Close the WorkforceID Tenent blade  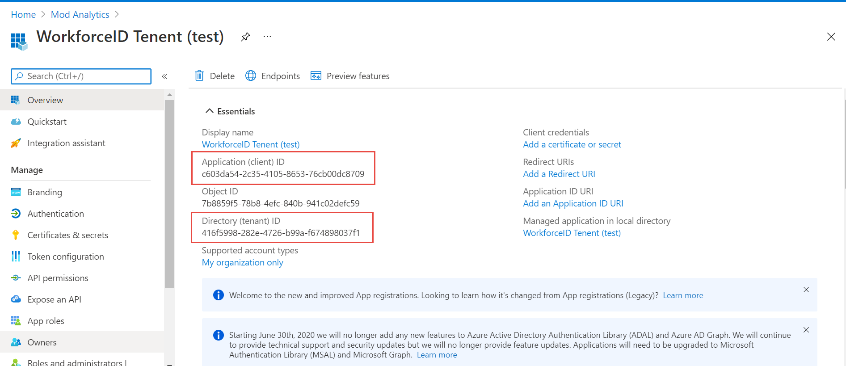tap(831, 37)
